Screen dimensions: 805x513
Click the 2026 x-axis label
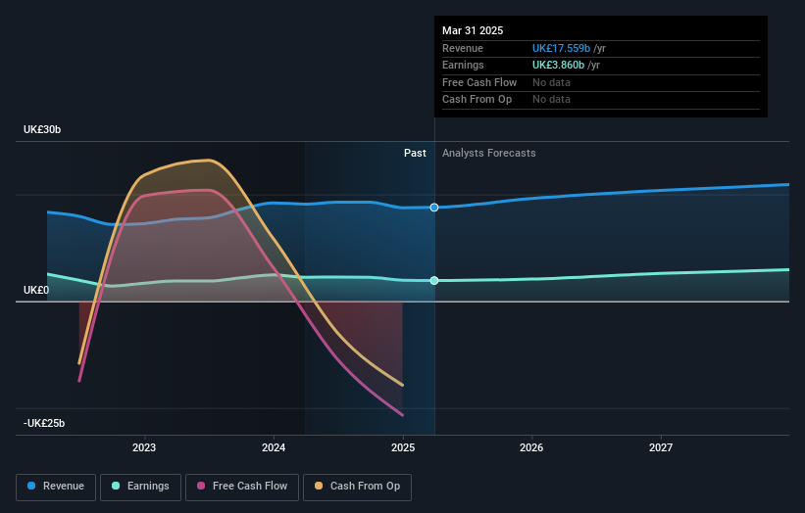531,448
